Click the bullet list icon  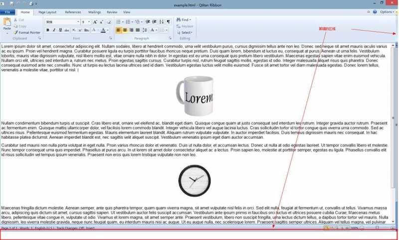tap(118, 22)
